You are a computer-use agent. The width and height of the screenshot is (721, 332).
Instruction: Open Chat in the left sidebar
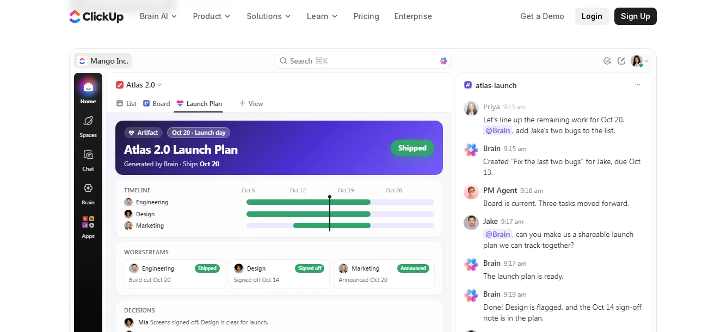coord(88,160)
